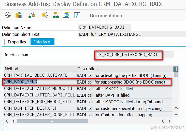Click the left arrow of the Description column scrollbar

tap(163, 121)
